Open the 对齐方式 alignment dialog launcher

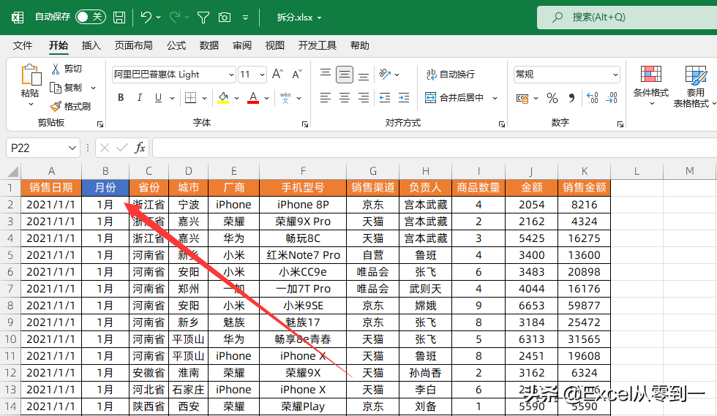click(x=502, y=124)
